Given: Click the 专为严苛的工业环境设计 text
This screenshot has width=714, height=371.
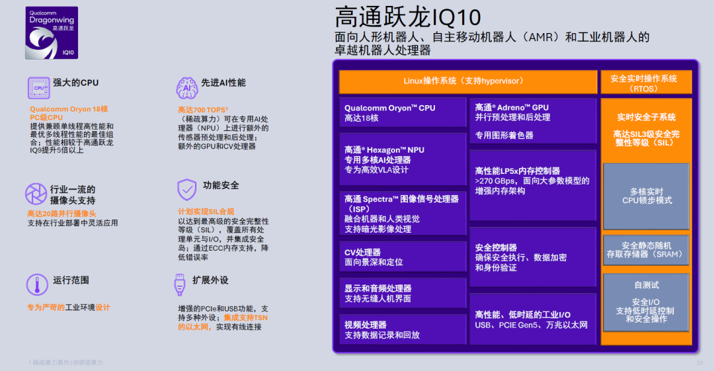Looking at the screenshot, I should coord(68,308).
